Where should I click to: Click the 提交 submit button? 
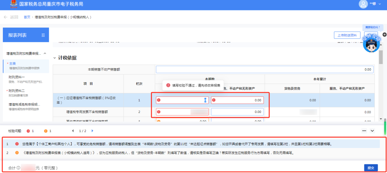click(371, 168)
